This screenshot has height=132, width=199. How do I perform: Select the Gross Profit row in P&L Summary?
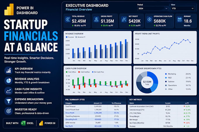point(95,113)
